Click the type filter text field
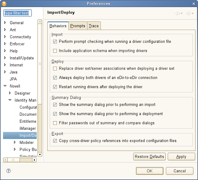198x180 pixels. click(x=17, y=13)
